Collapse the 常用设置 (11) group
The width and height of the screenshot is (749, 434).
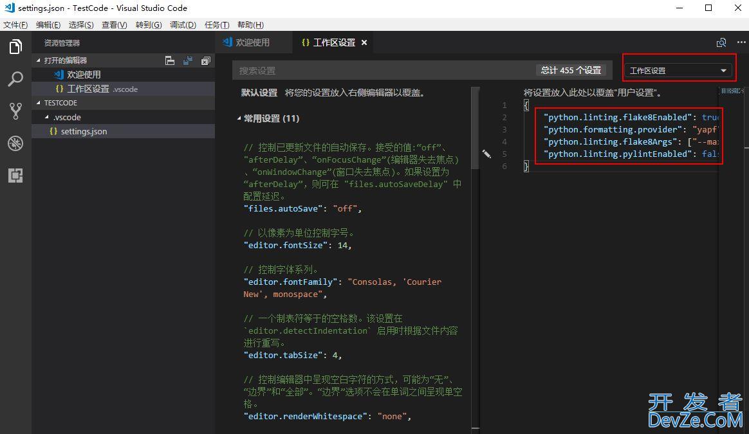[x=239, y=118]
